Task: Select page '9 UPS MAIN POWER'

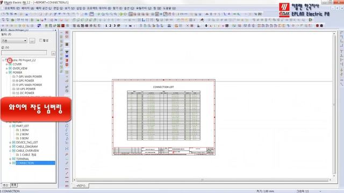Action: pos(29,85)
